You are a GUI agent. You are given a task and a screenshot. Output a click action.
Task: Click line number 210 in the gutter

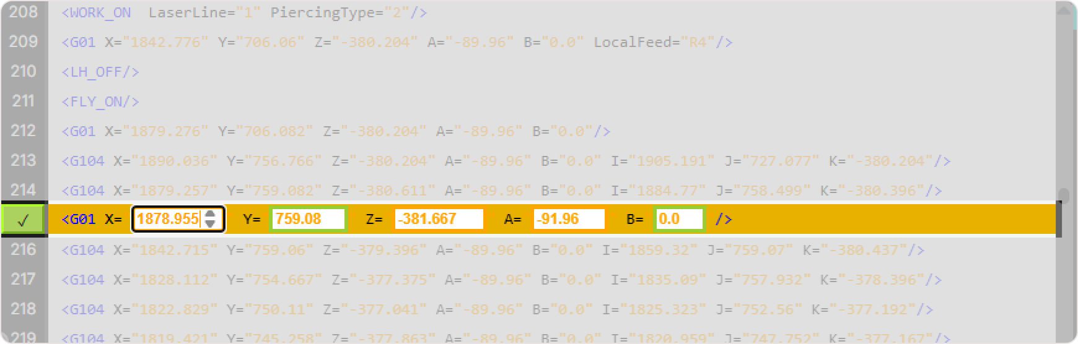[24, 72]
